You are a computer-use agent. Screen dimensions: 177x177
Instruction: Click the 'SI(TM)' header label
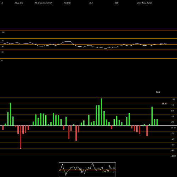coord(67,3)
